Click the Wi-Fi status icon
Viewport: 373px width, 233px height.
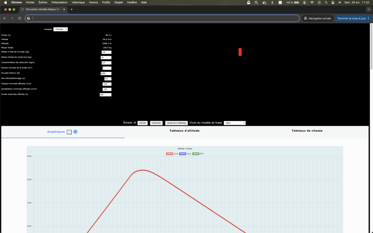point(312,3)
